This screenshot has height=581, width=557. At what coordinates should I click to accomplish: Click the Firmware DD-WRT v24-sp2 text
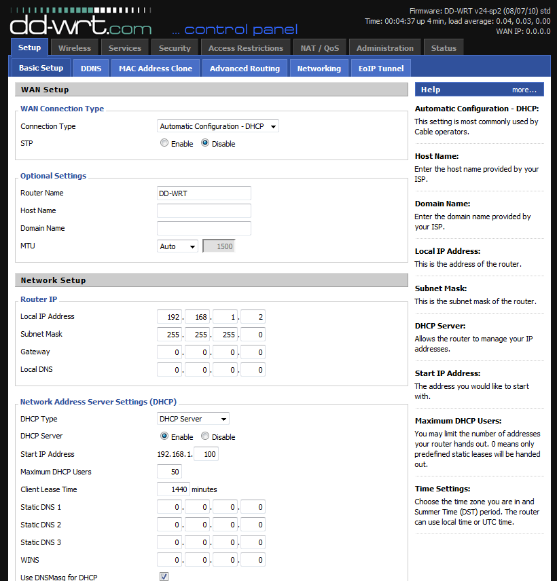click(x=480, y=11)
